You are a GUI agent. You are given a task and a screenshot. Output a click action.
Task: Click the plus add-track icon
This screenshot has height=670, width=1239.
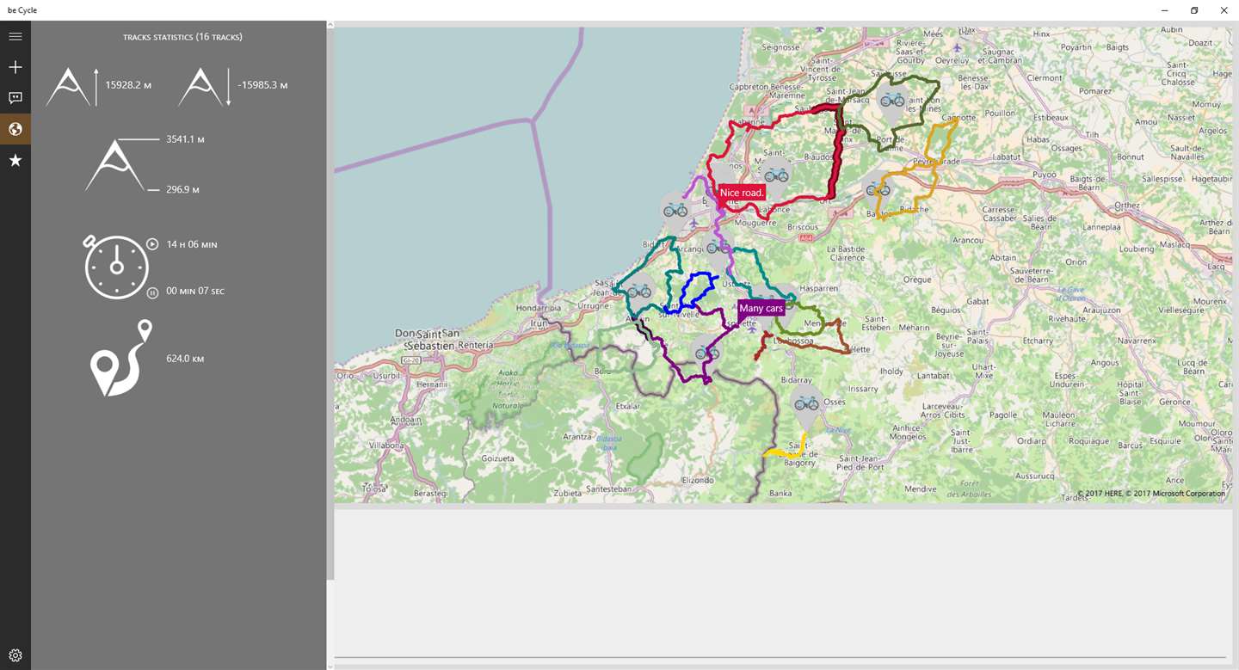tap(15, 67)
